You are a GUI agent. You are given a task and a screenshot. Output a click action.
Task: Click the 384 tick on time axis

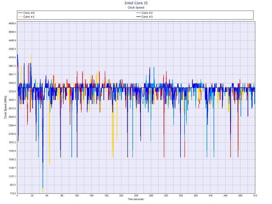point(196,195)
